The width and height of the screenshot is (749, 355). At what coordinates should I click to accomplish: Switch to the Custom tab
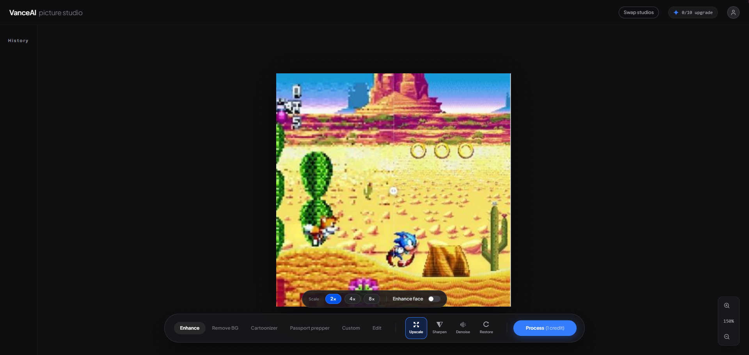click(x=351, y=328)
